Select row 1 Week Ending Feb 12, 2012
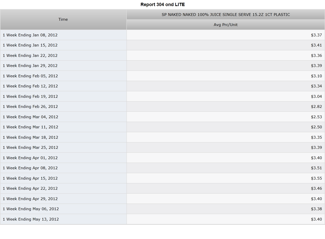 click(162, 86)
